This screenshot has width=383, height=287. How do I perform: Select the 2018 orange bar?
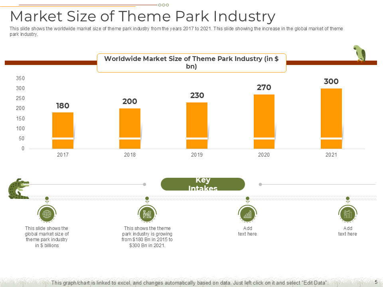click(x=130, y=129)
